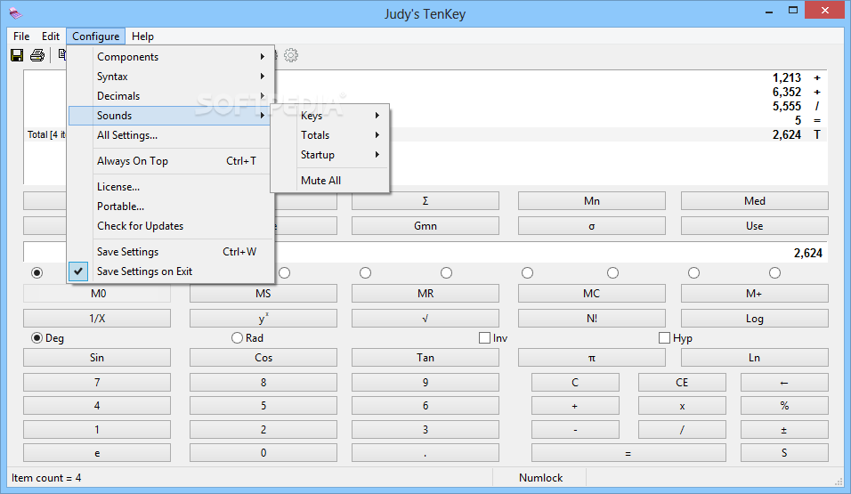Toggle Always On Top menu option
851x494 pixels.
click(x=171, y=161)
